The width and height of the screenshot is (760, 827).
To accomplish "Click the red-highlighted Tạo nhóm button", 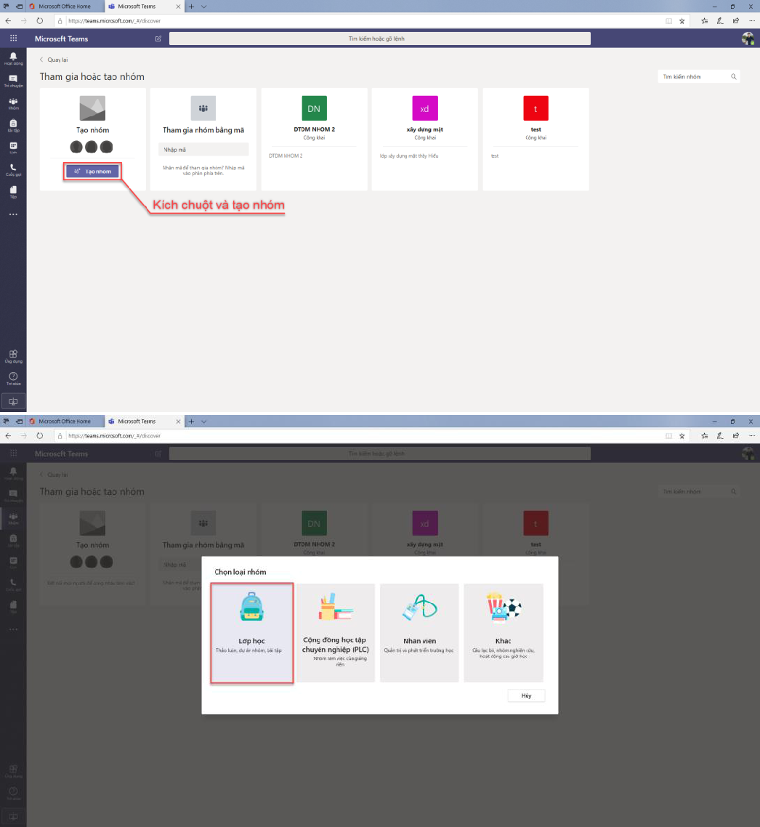I will click(x=92, y=171).
